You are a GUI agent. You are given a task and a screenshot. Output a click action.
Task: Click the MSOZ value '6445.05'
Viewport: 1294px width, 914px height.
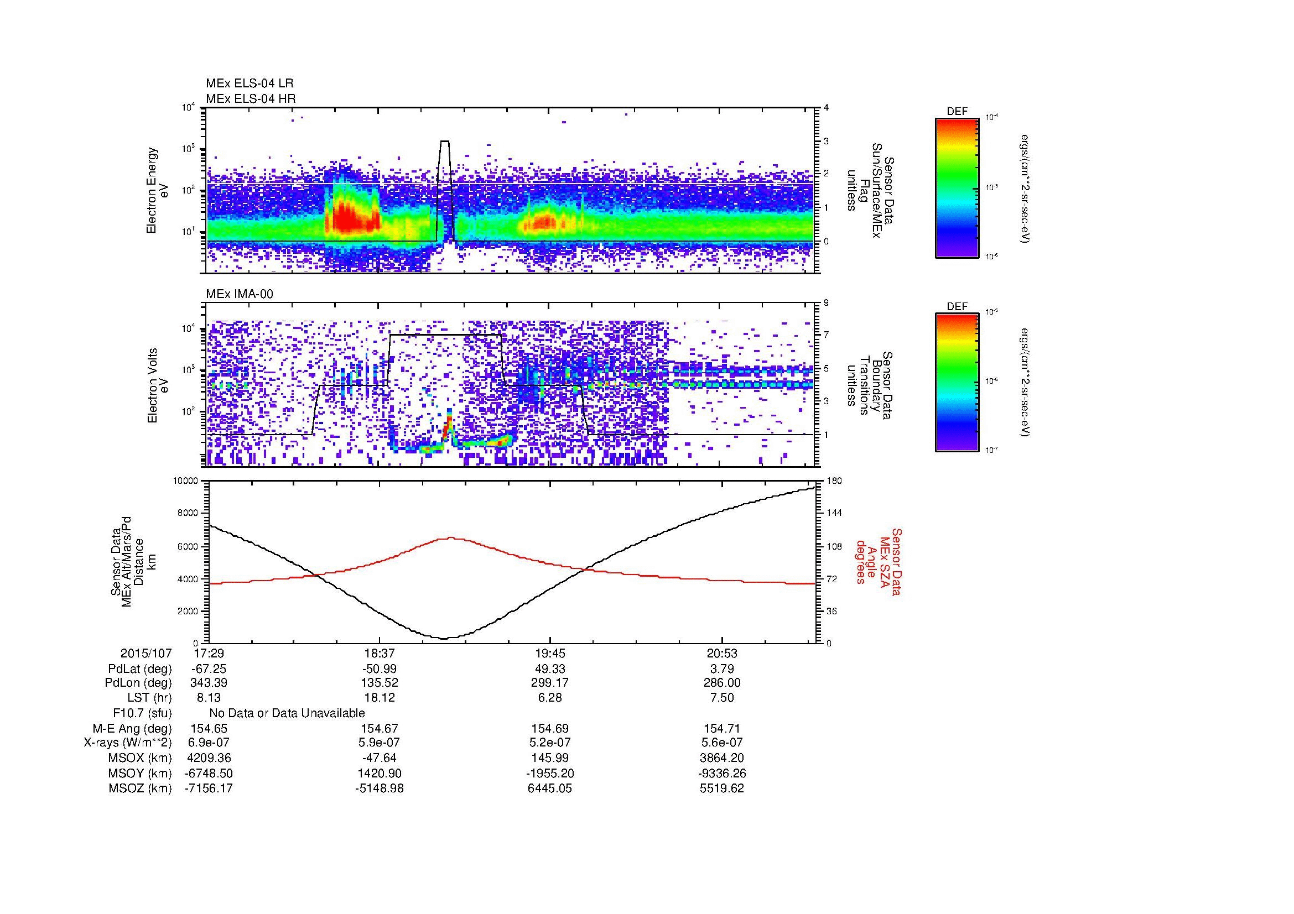[550, 788]
